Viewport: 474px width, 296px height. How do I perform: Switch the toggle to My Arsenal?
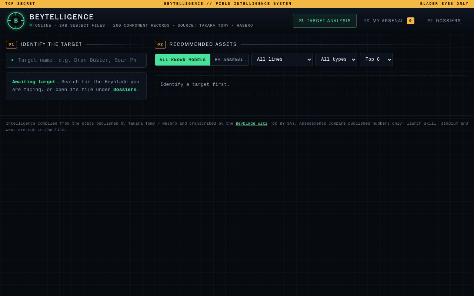229,60
